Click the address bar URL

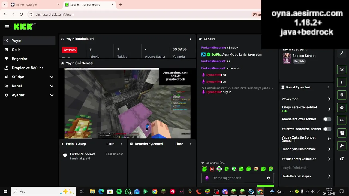click(55, 14)
